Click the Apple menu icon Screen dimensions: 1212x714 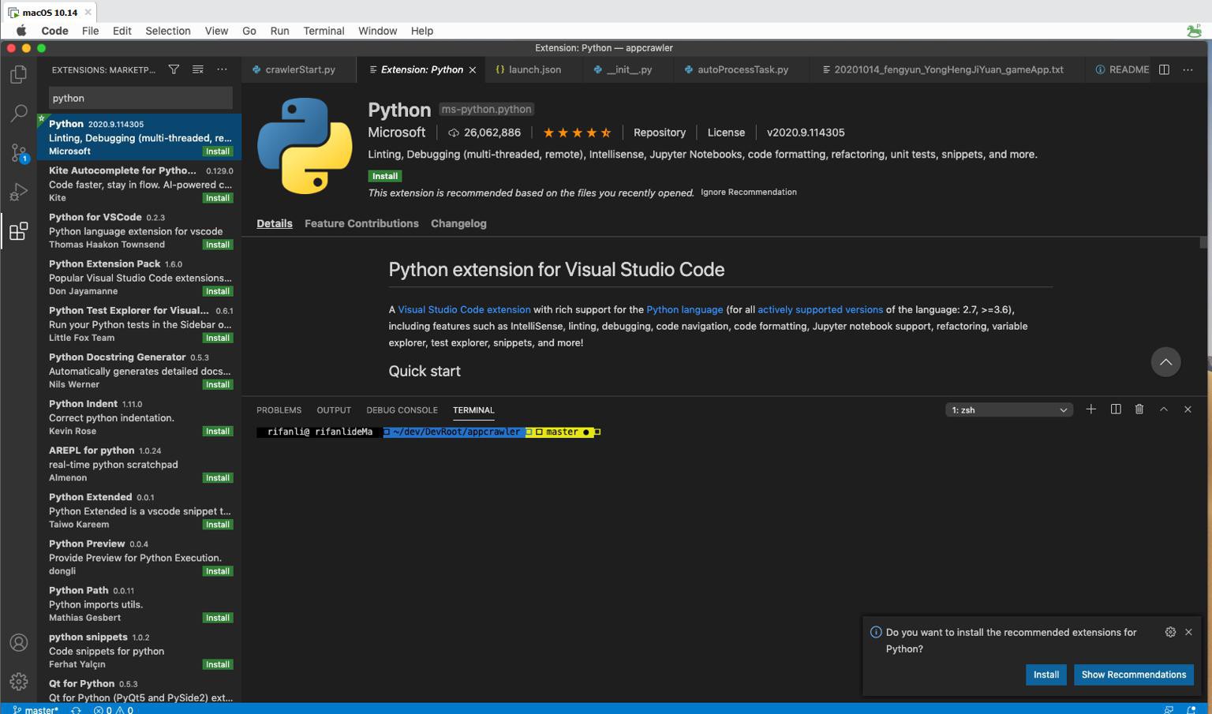21,31
